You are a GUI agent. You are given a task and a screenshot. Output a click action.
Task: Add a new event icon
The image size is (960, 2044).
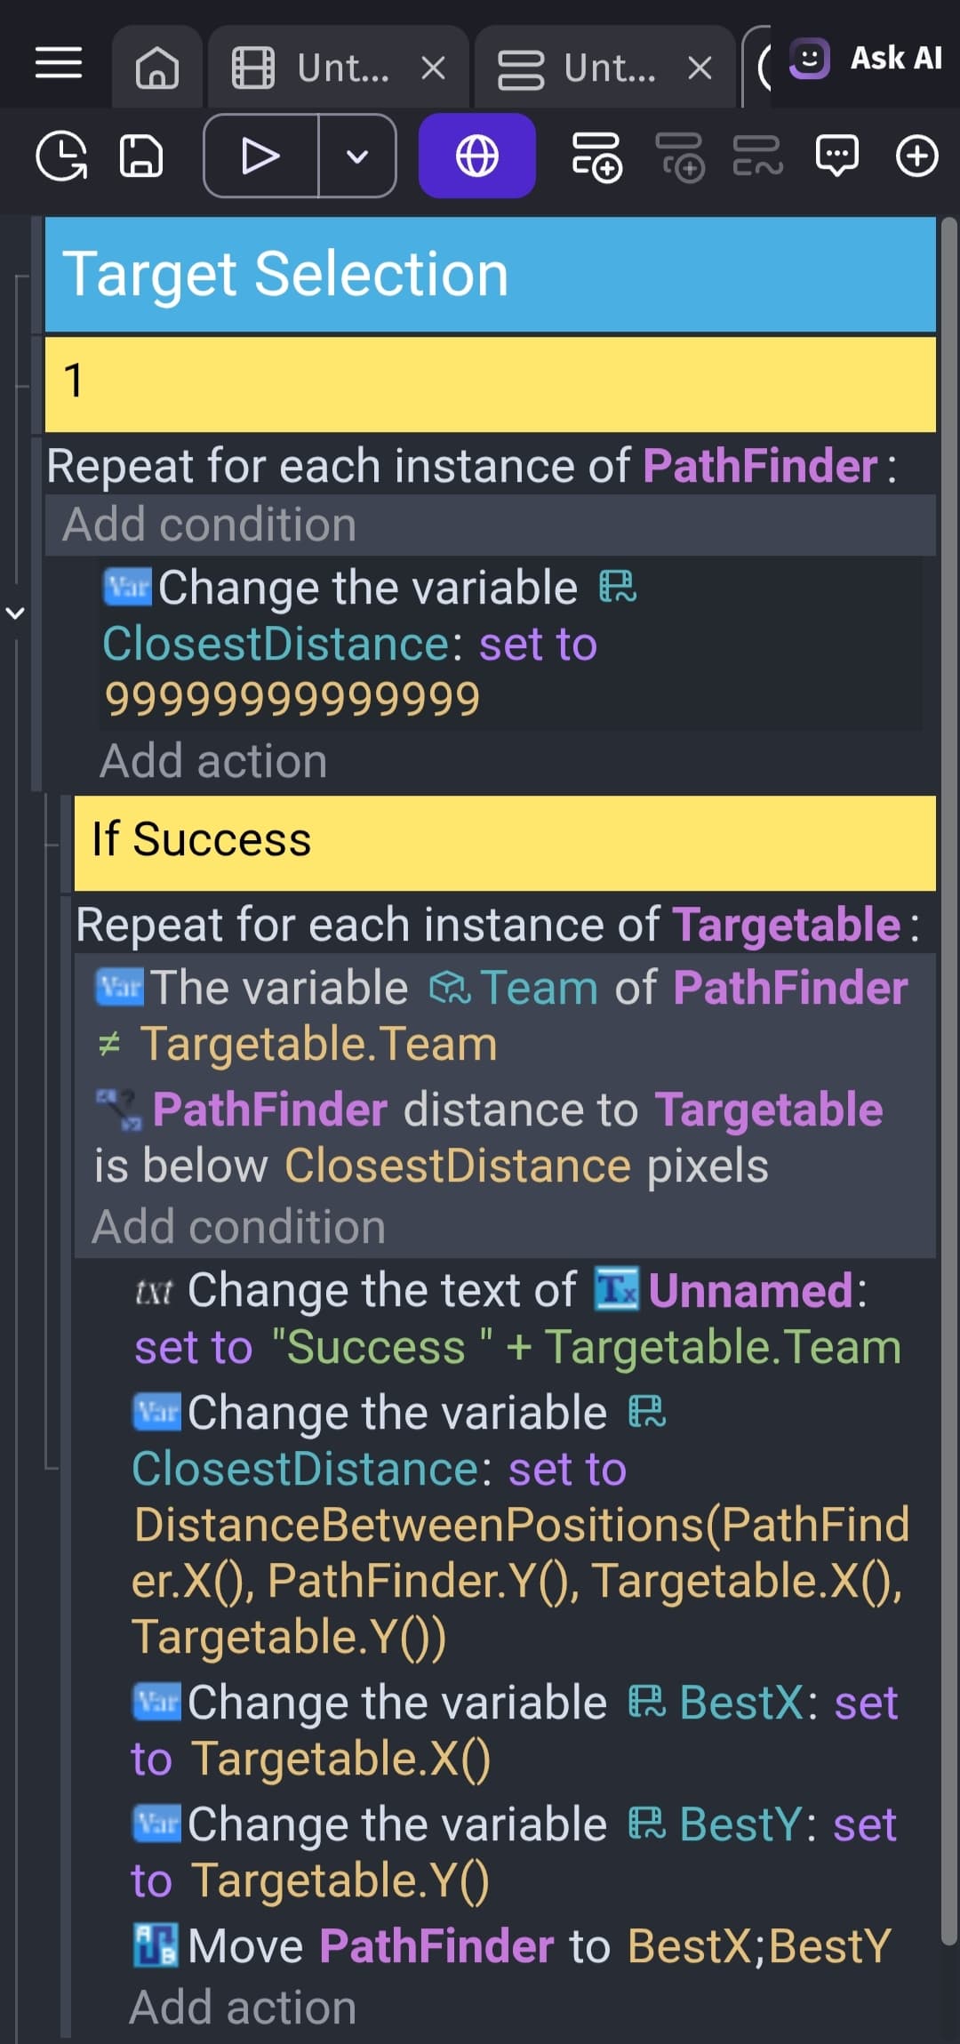pyautogui.click(x=596, y=156)
